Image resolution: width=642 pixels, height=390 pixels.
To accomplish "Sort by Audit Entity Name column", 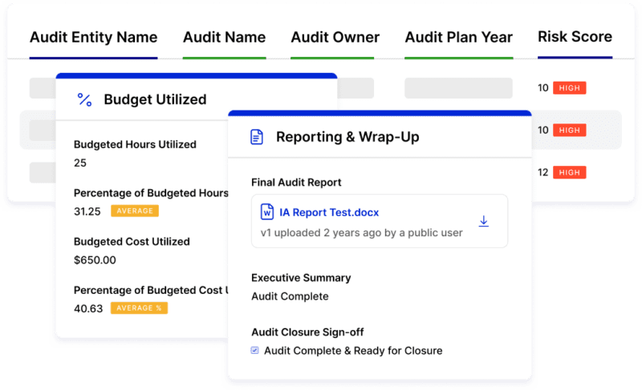I will coord(93,37).
